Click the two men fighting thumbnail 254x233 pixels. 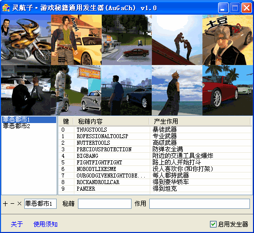point(177,40)
